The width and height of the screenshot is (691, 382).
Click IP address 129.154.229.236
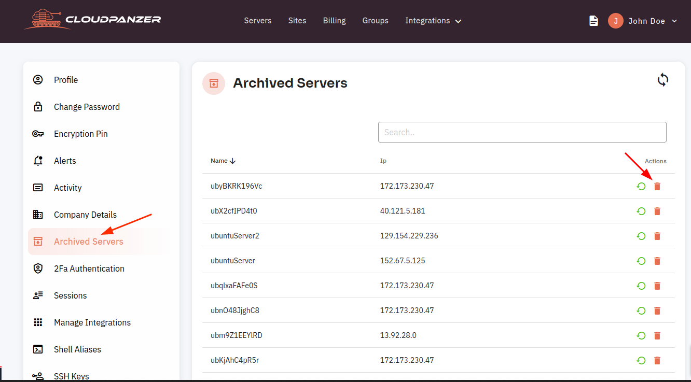tap(409, 236)
